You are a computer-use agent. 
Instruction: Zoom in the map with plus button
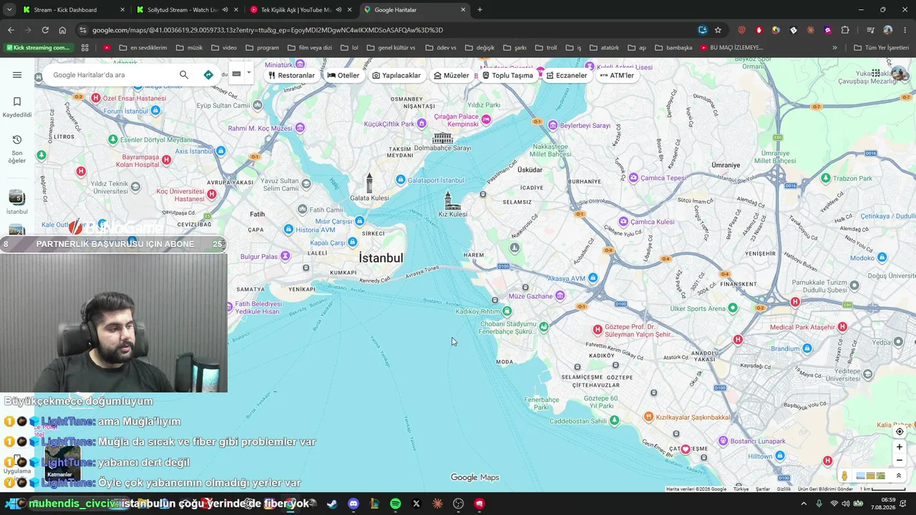pos(900,447)
